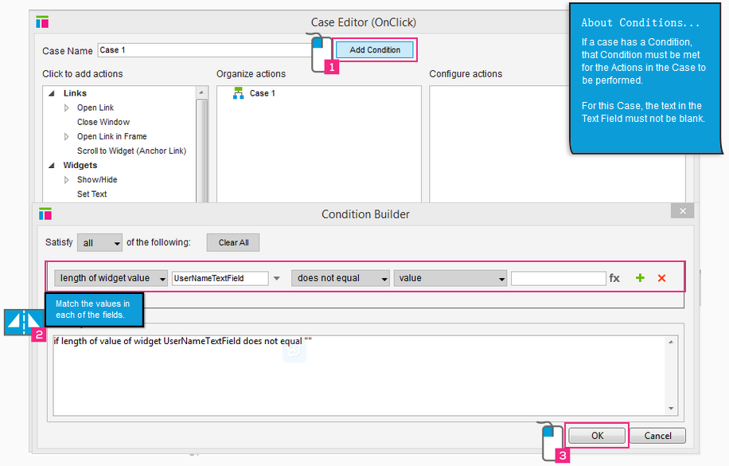Expand the Open Link action

coord(67,108)
